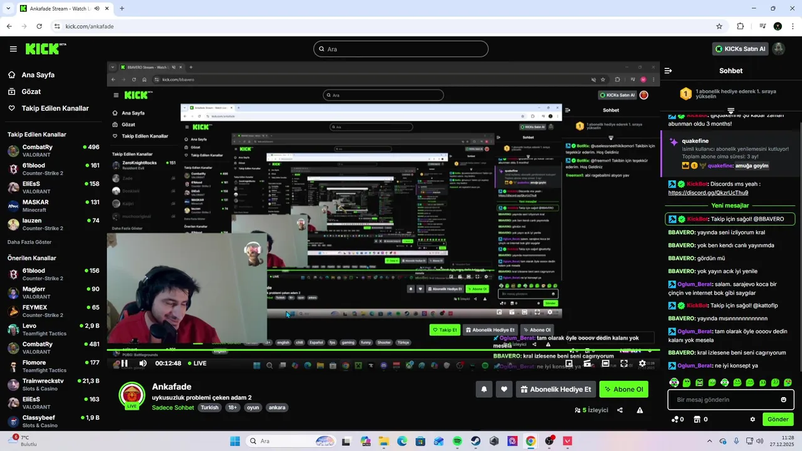Open Trainwreckstv Slots & Casino channel
This screenshot has height=451, width=802.
coord(53,384)
